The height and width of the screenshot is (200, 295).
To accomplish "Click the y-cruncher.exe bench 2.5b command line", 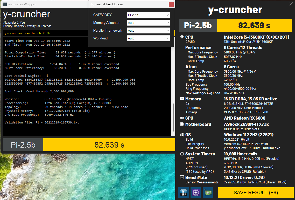I will (x=27, y=33).
